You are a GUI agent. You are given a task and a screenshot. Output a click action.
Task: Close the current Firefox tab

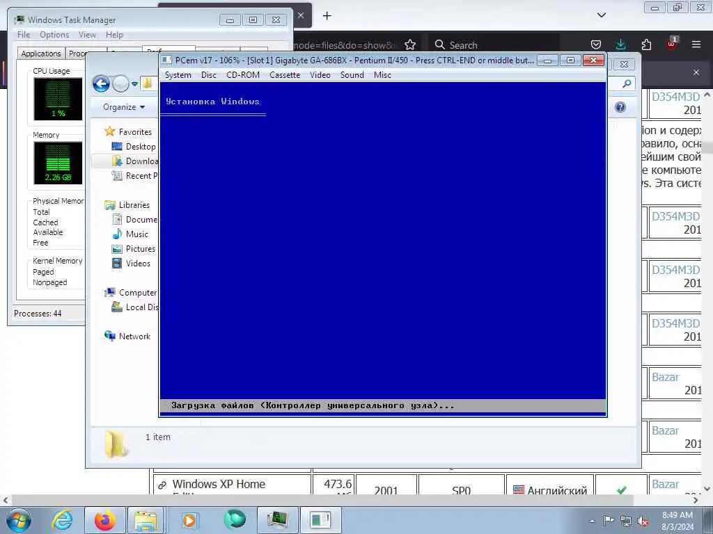(301, 15)
